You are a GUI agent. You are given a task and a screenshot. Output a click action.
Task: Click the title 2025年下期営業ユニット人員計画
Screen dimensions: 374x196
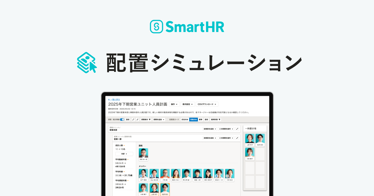click(138, 104)
